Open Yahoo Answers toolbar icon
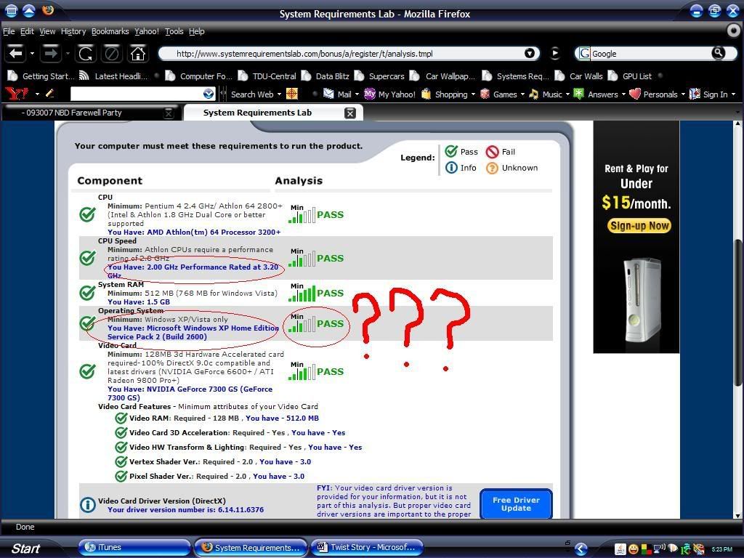Image resolution: width=744 pixels, height=558 pixels. tap(578, 94)
